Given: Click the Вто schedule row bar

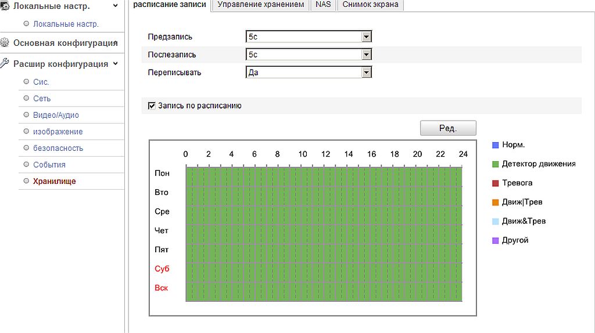Looking at the screenshot, I should click(x=324, y=196).
